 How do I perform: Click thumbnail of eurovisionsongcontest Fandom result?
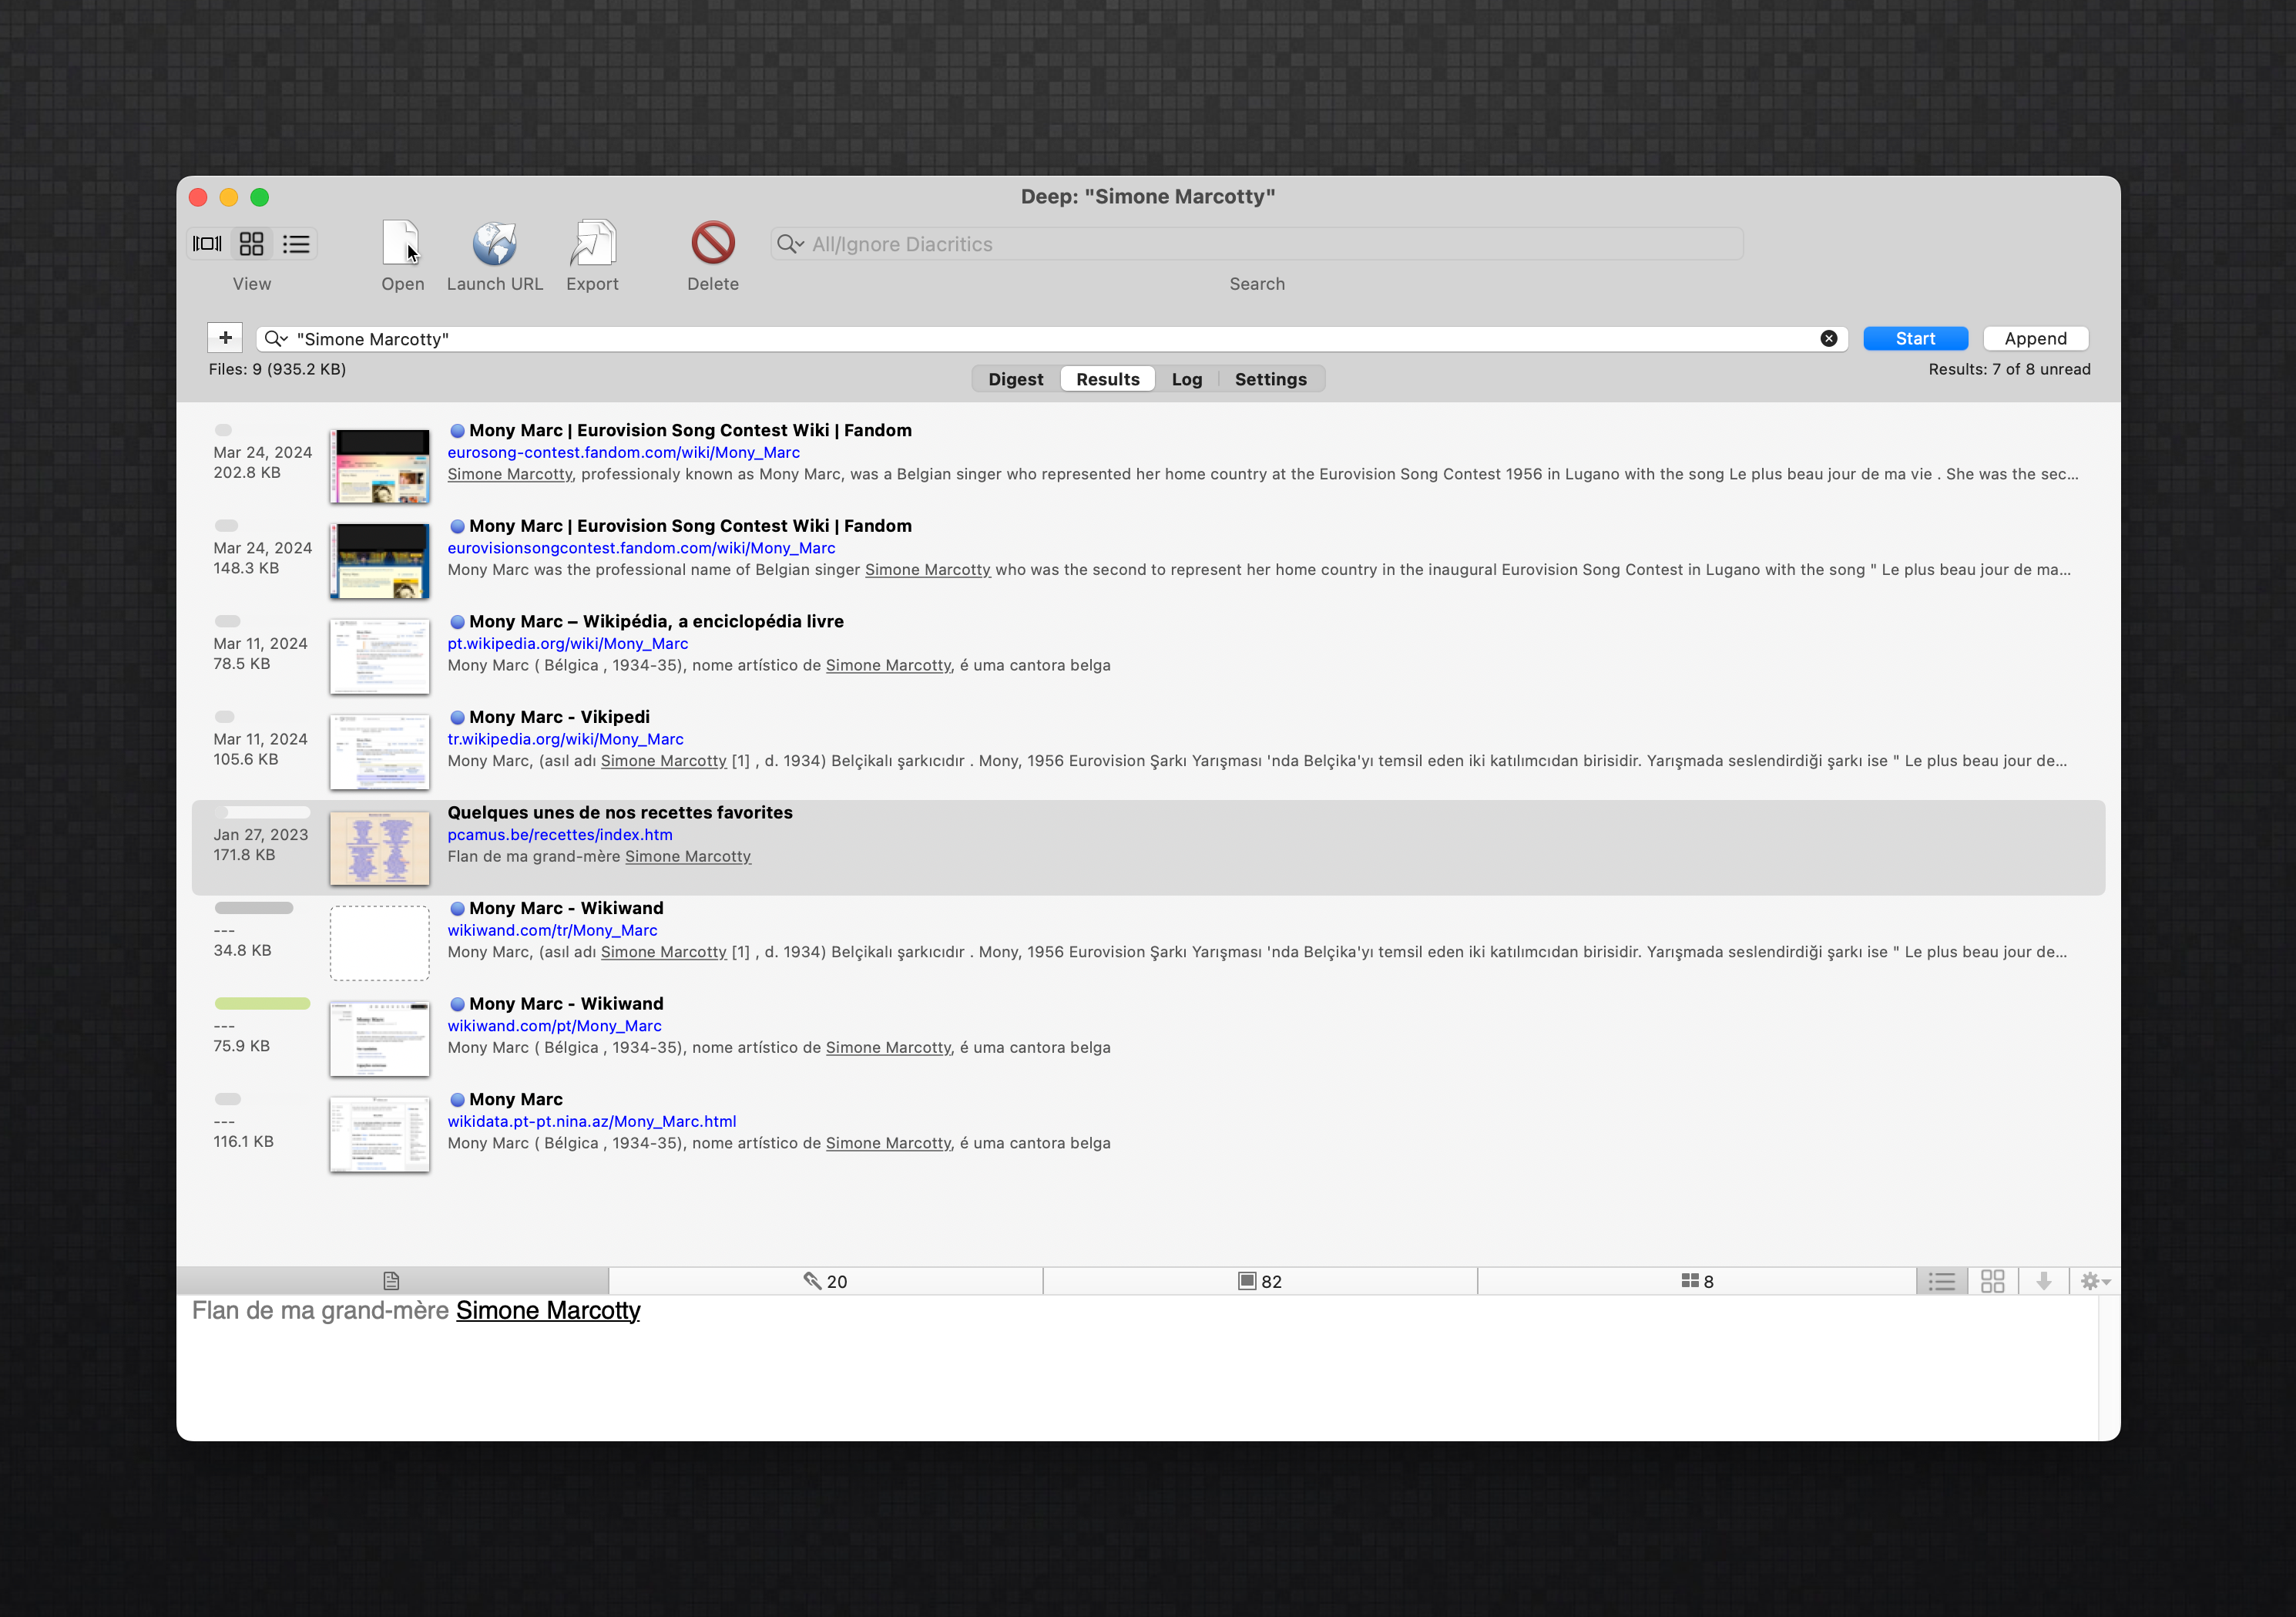pos(380,561)
